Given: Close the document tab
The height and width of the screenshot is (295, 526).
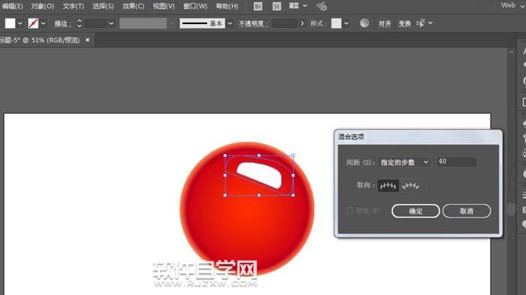Looking at the screenshot, I should (88, 40).
